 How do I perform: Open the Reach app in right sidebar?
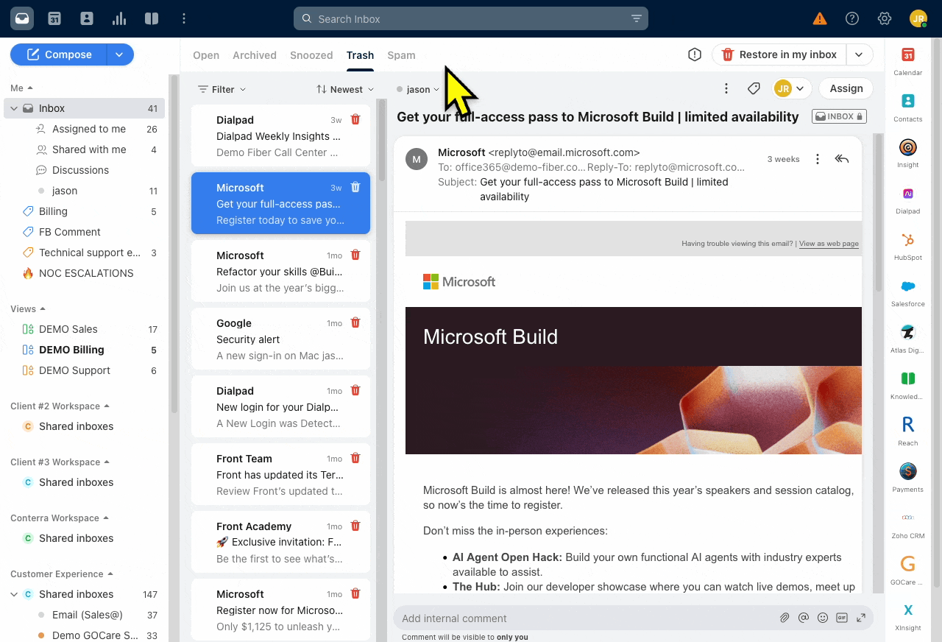pyautogui.click(x=908, y=432)
